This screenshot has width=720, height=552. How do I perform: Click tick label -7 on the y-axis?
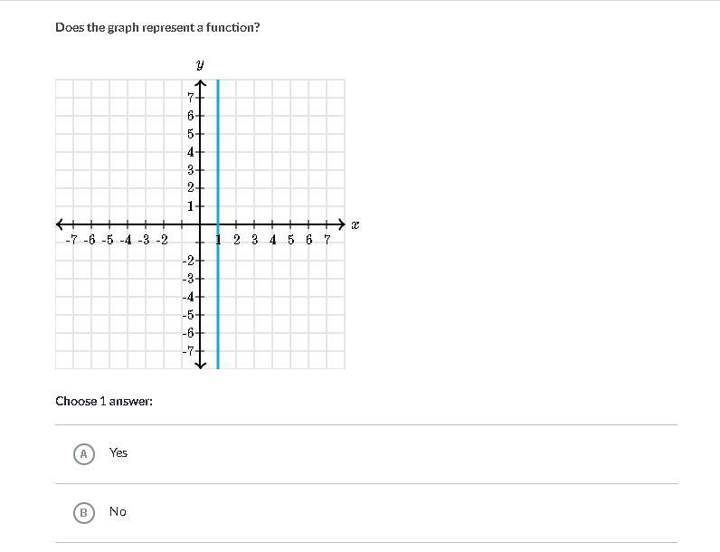coord(188,351)
